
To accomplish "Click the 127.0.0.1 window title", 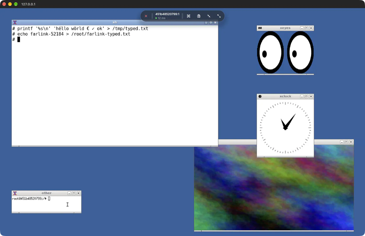I will (28, 4).
